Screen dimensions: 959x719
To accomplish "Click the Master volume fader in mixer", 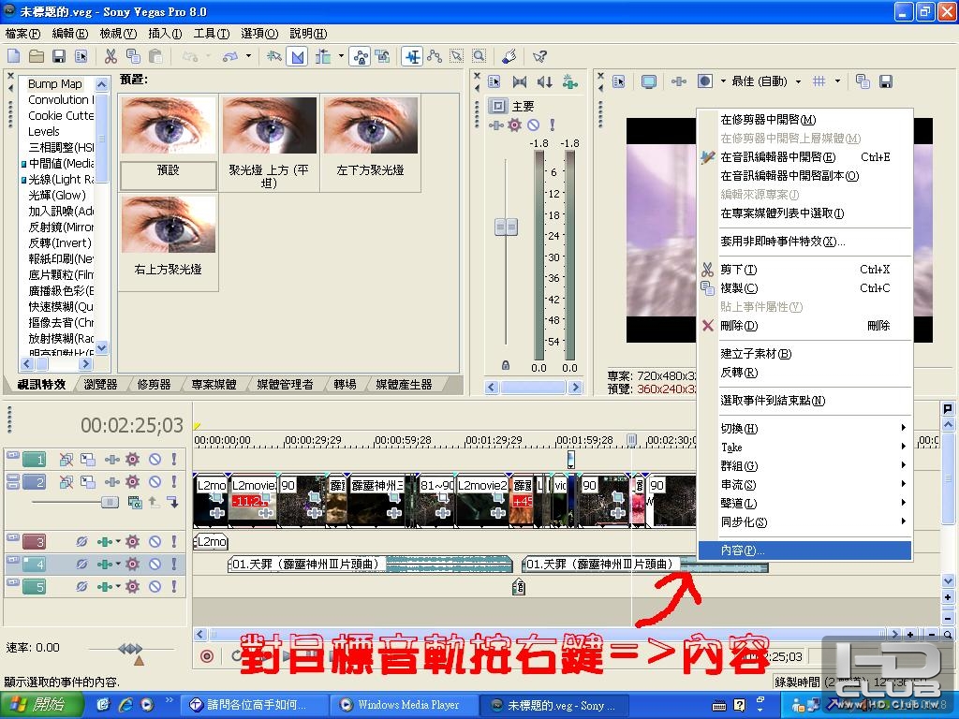I will [506, 227].
